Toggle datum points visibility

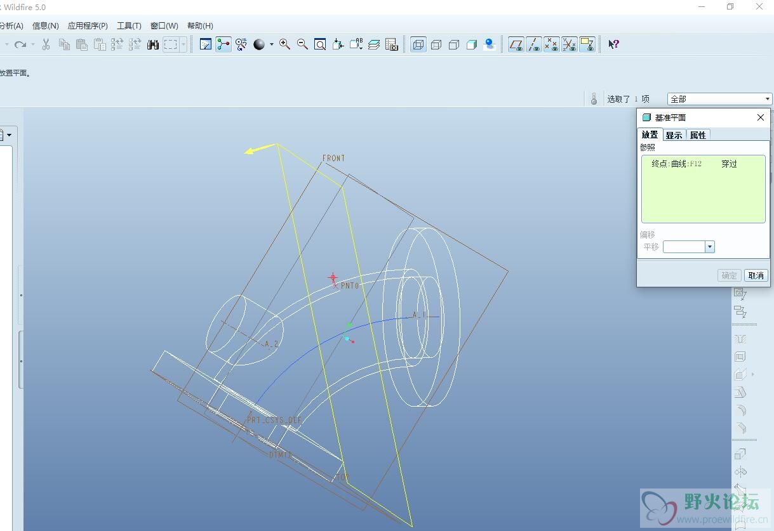[x=552, y=44]
